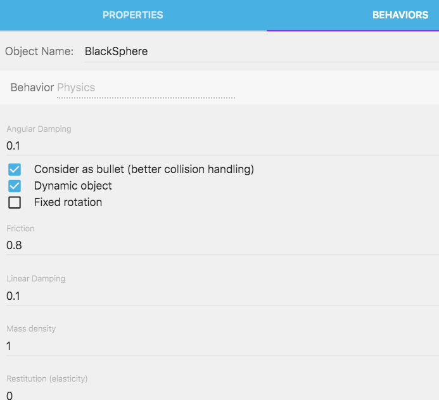This screenshot has width=439, height=400.
Task: Uncheck the Consider as bullet checkbox
Action: click(15, 170)
